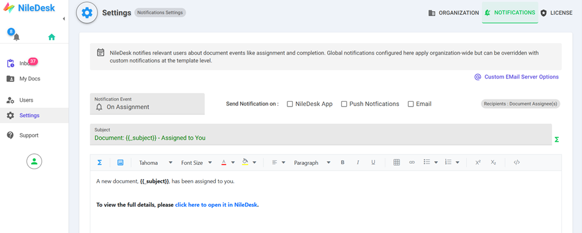Go to the home icon
Screen dimensions: 582x233
pyautogui.click(x=51, y=37)
